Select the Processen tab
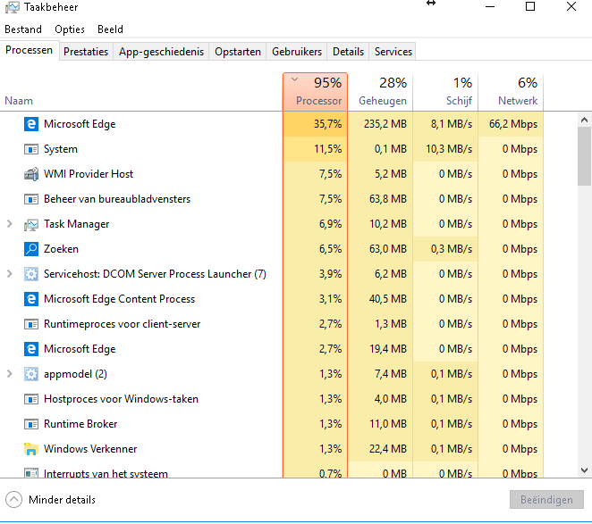This screenshot has height=524, width=592. 30,50
